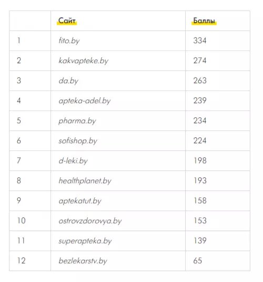Click the aptekatut.by site name
Screen dimensions: 263x282
coord(80,201)
